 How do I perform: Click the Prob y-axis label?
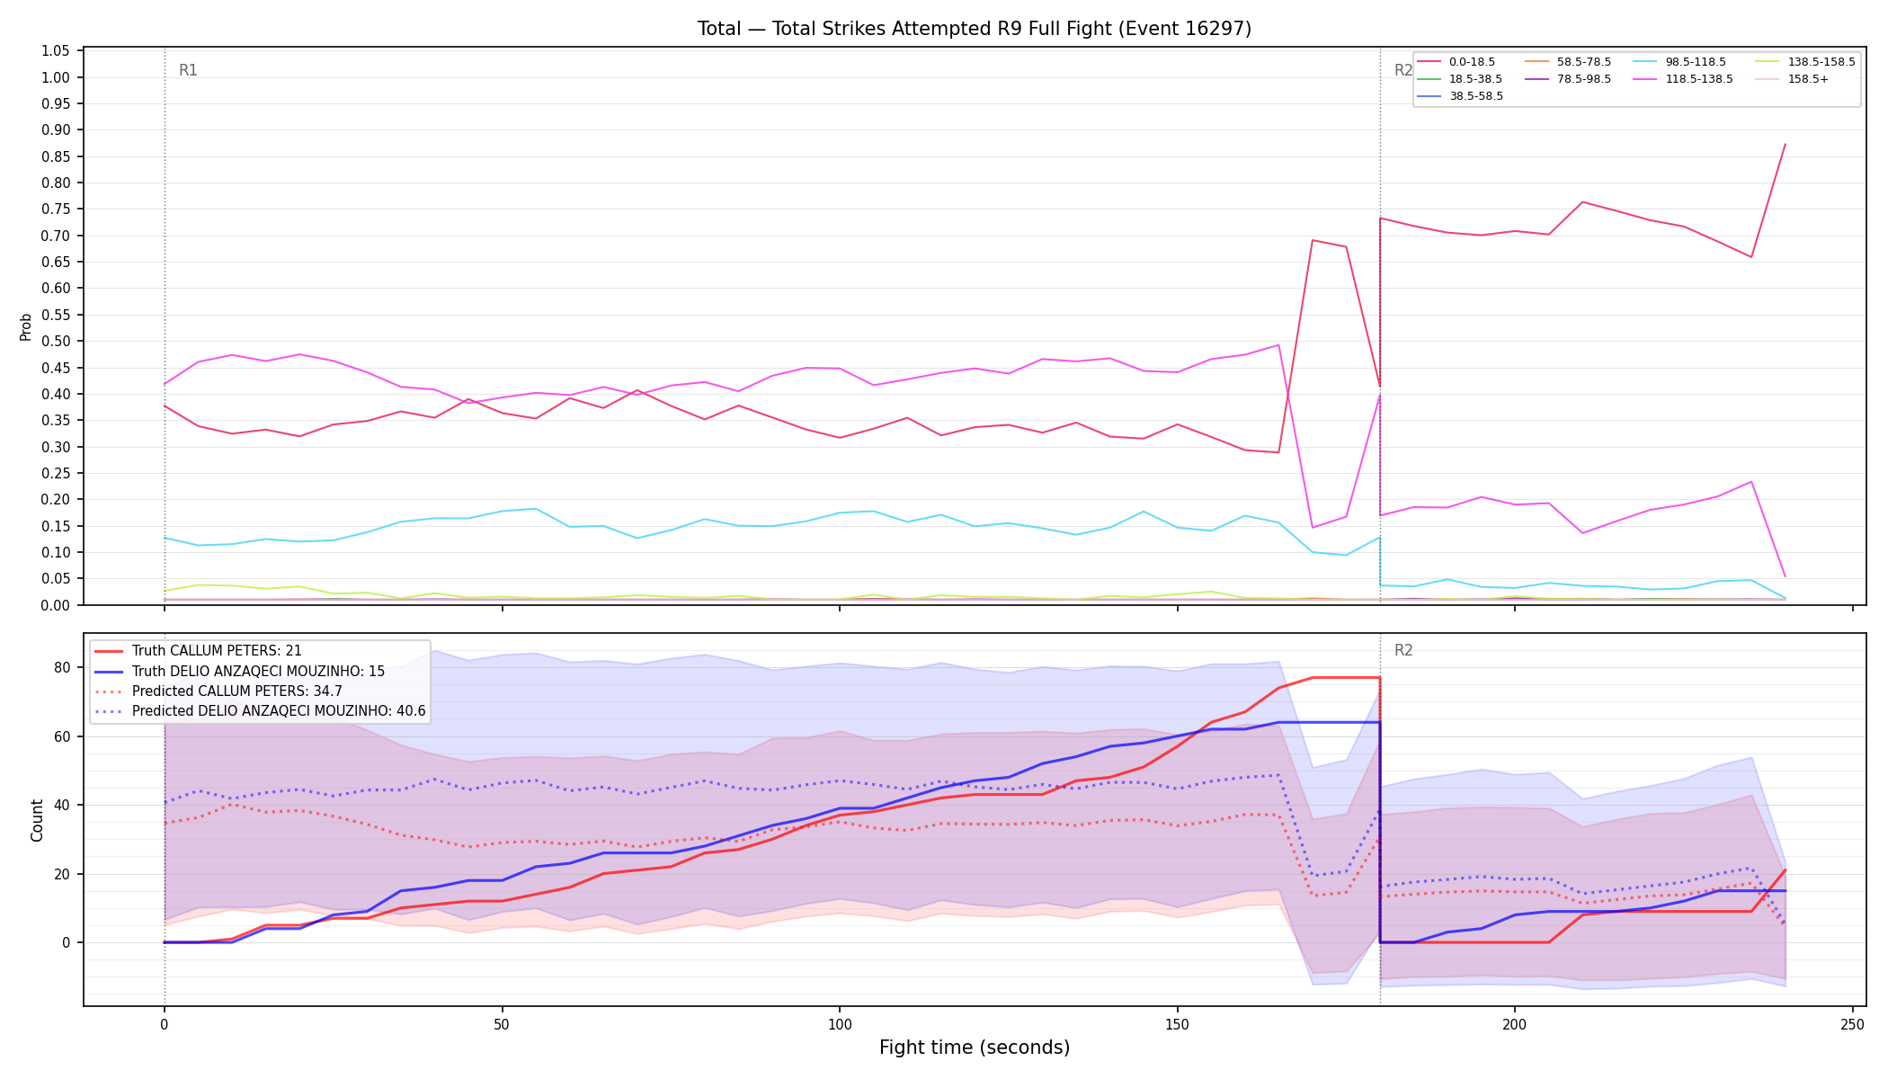tap(25, 326)
